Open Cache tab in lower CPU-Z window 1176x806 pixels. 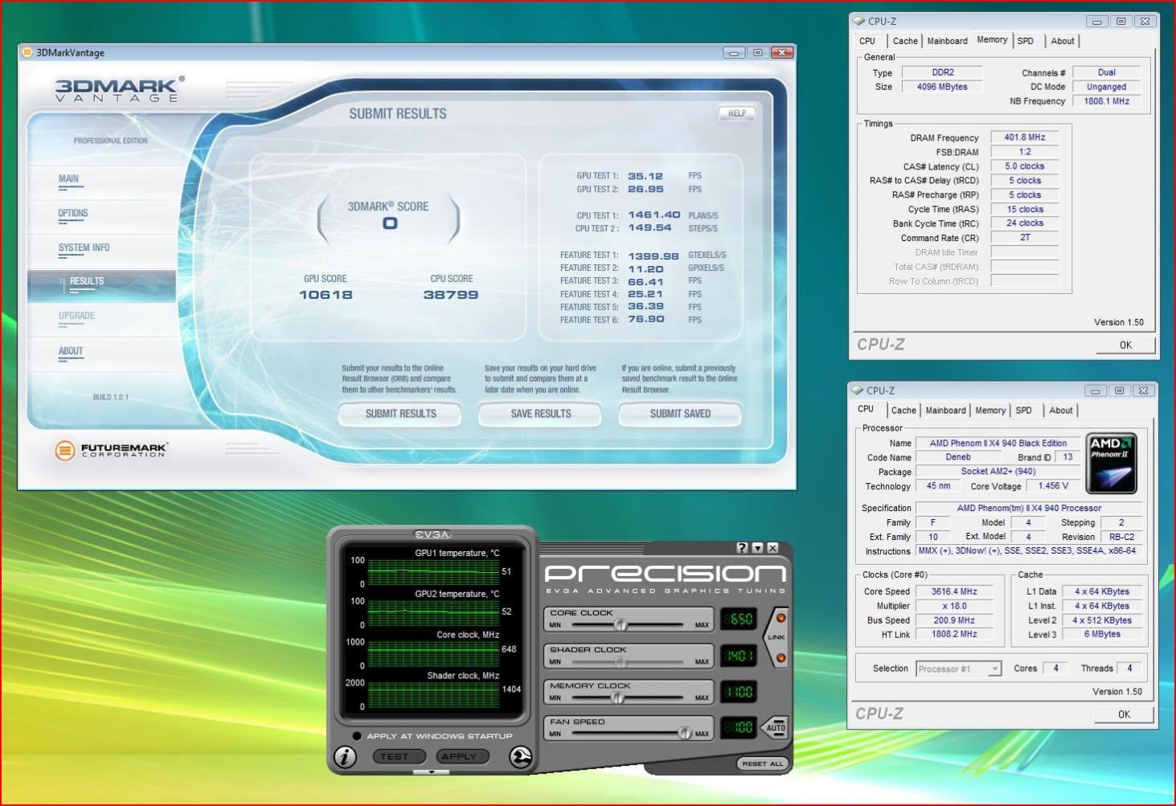click(904, 411)
